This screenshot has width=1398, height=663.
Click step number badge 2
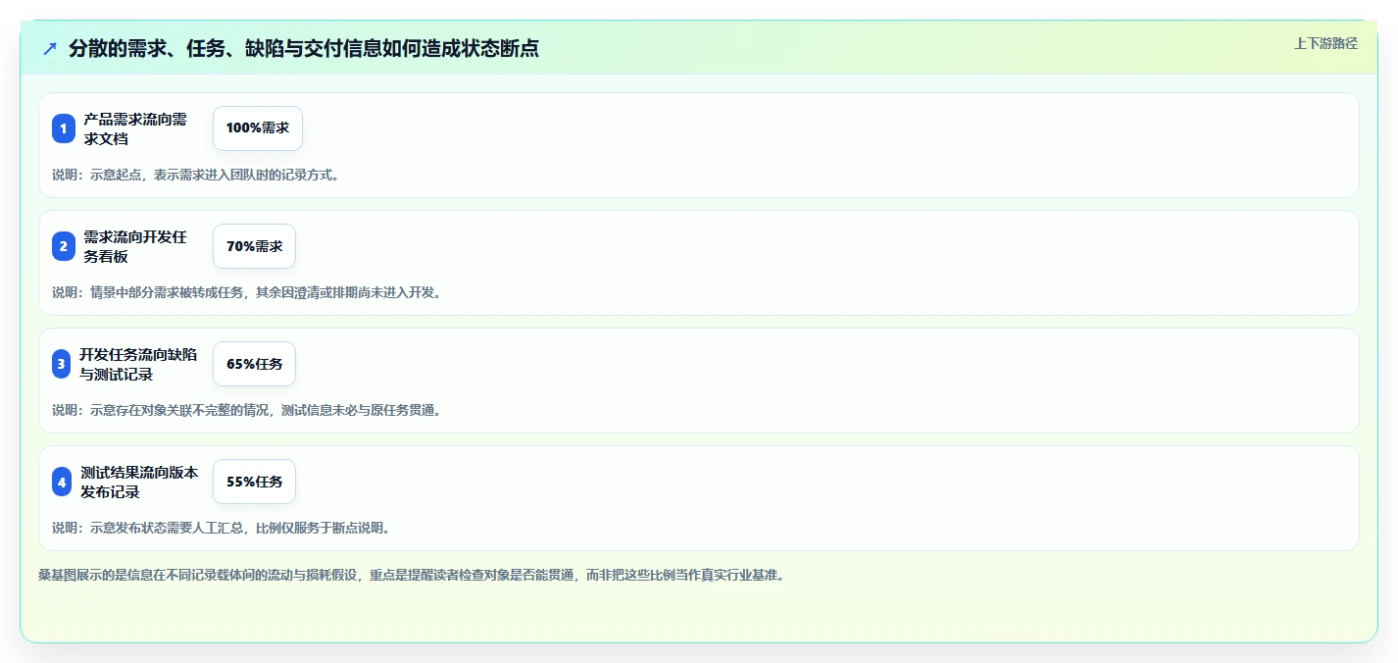pos(64,246)
